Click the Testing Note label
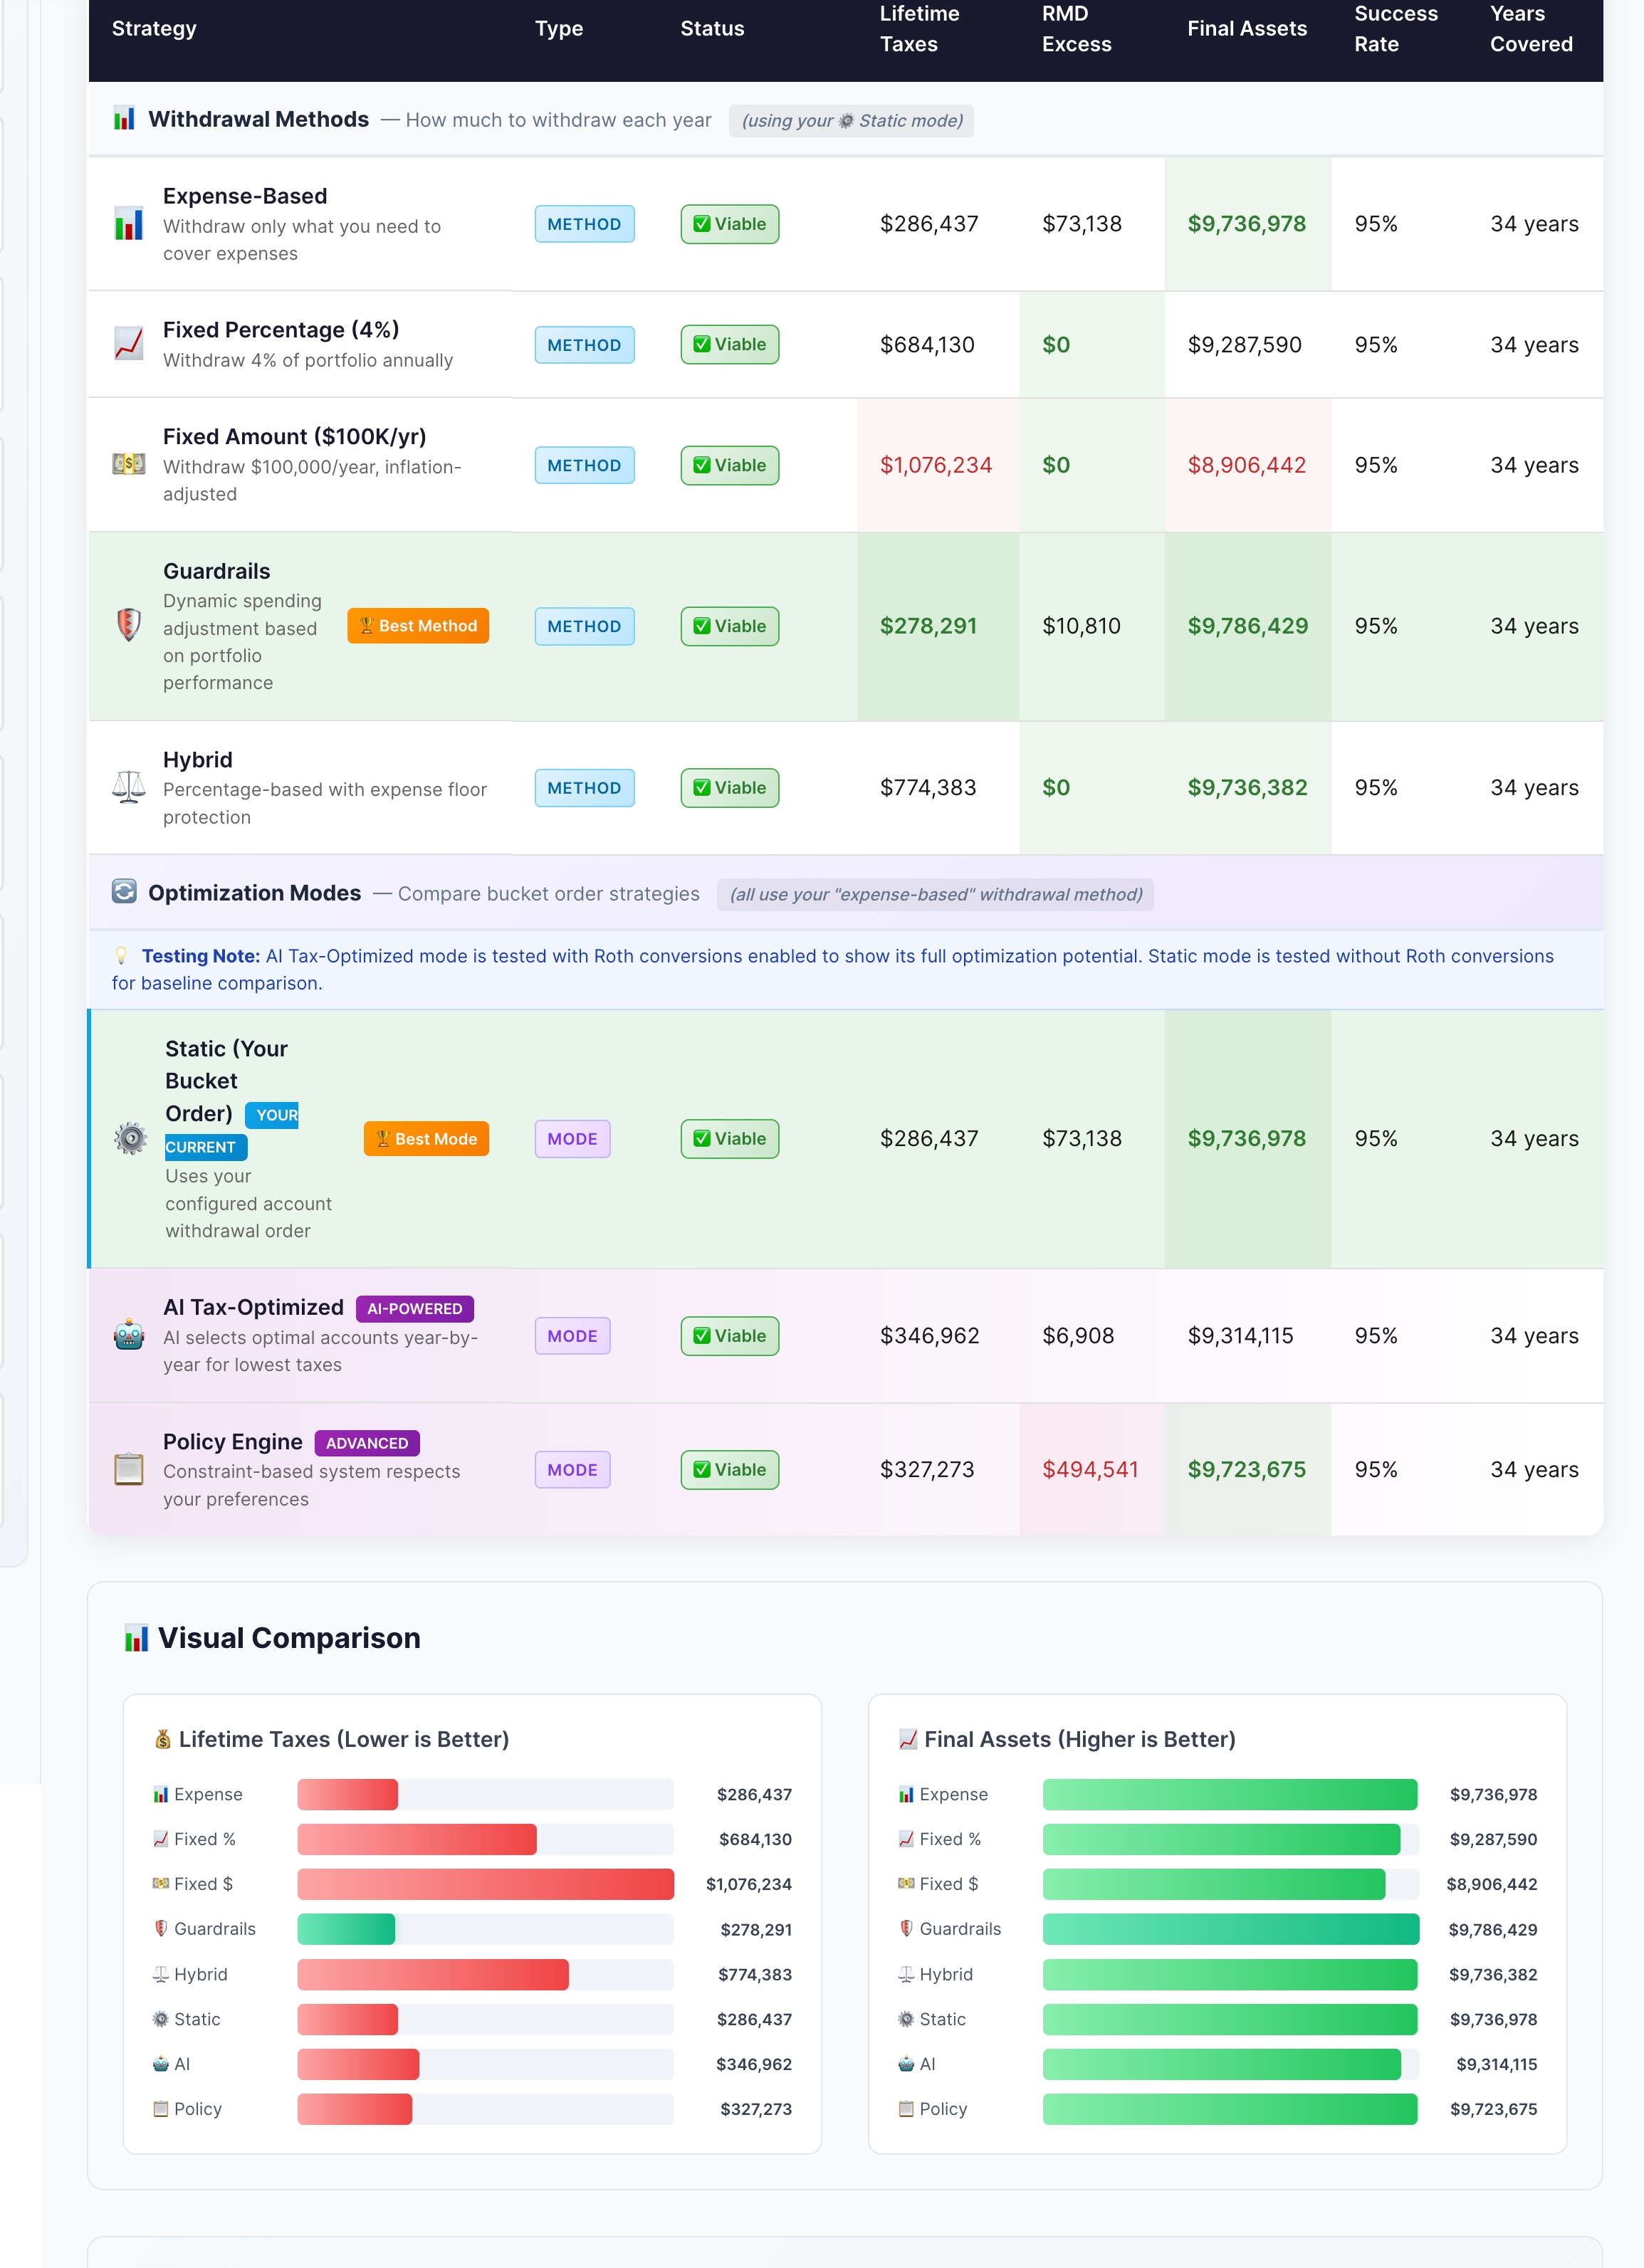 (200, 955)
